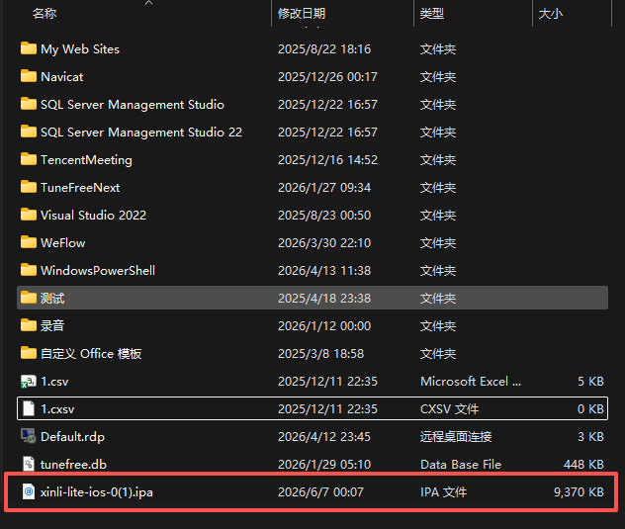Click the Excel icon of 1.csv
The width and height of the screenshot is (625, 529).
(29, 382)
